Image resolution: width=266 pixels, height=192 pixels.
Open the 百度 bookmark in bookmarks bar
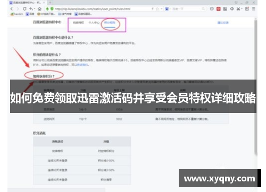pyautogui.click(x=30, y=14)
